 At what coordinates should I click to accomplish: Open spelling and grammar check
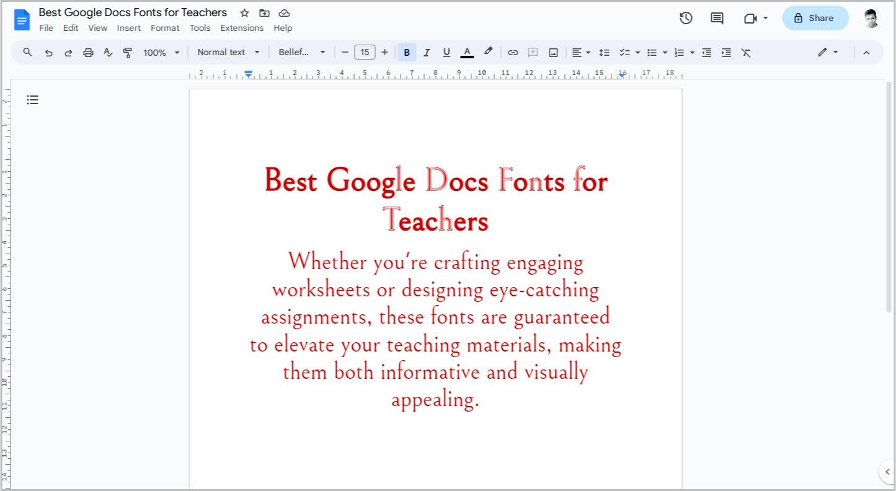(108, 52)
